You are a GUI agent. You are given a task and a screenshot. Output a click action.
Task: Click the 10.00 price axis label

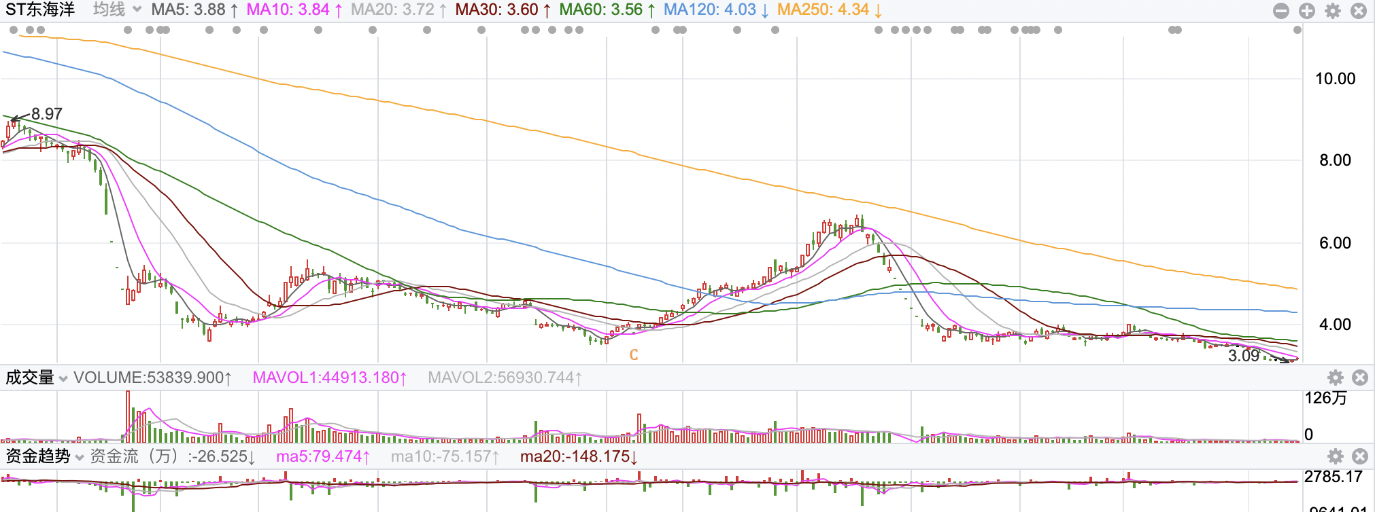pyautogui.click(x=1335, y=79)
